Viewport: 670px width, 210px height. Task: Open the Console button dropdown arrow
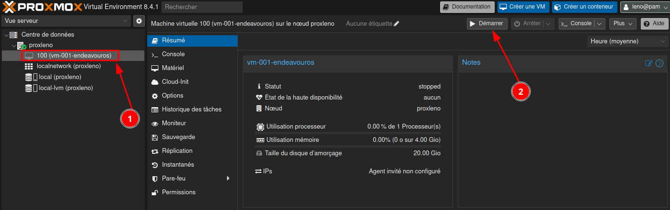(x=600, y=24)
